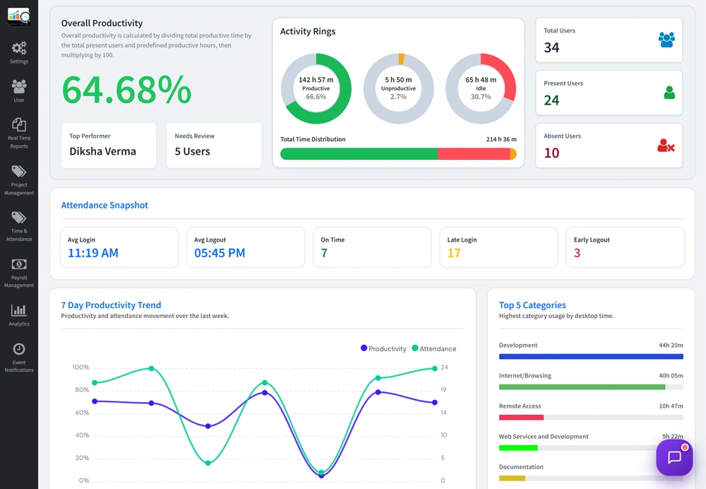Open the On Time 7 card
The width and height of the screenshot is (706, 489).
point(372,247)
